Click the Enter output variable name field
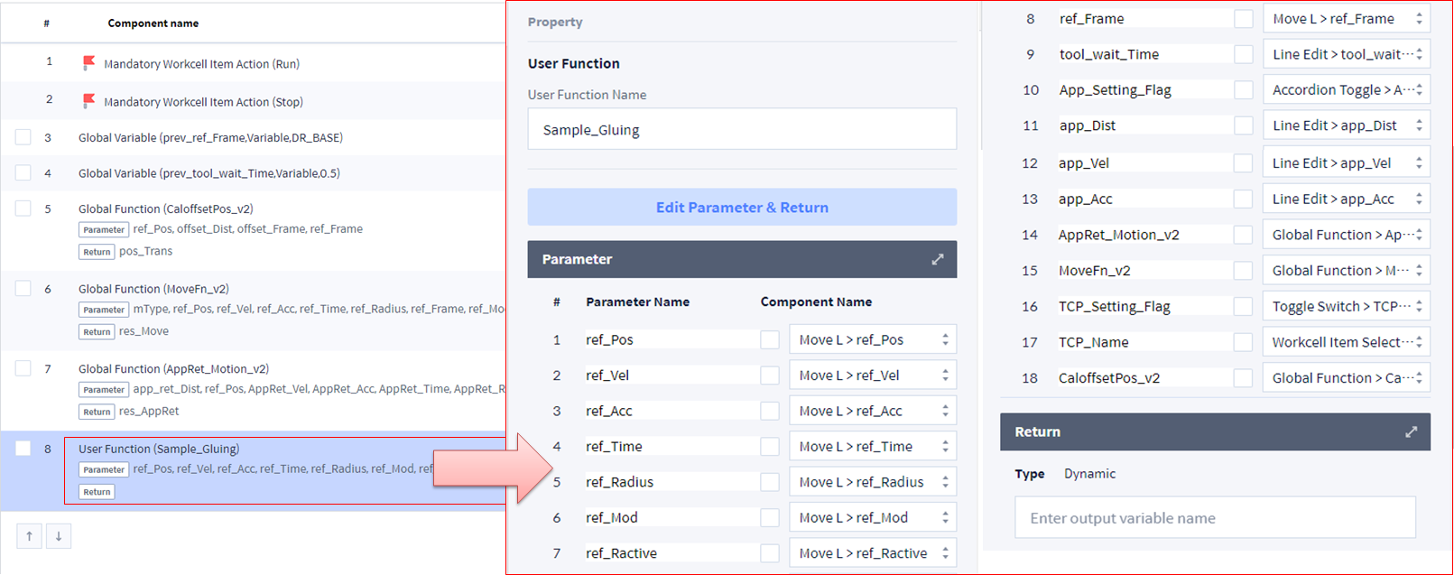1454x575 pixels. [x=1214, y=518]
